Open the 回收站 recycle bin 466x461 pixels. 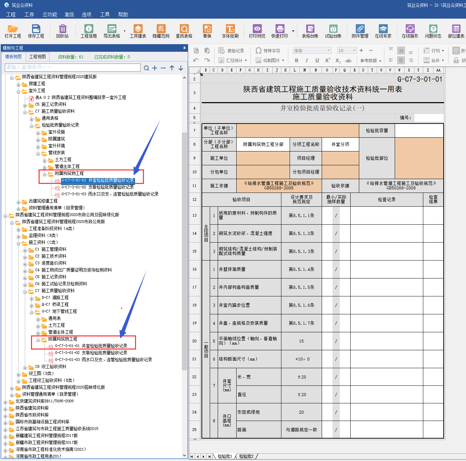click(x=62, y=31)
